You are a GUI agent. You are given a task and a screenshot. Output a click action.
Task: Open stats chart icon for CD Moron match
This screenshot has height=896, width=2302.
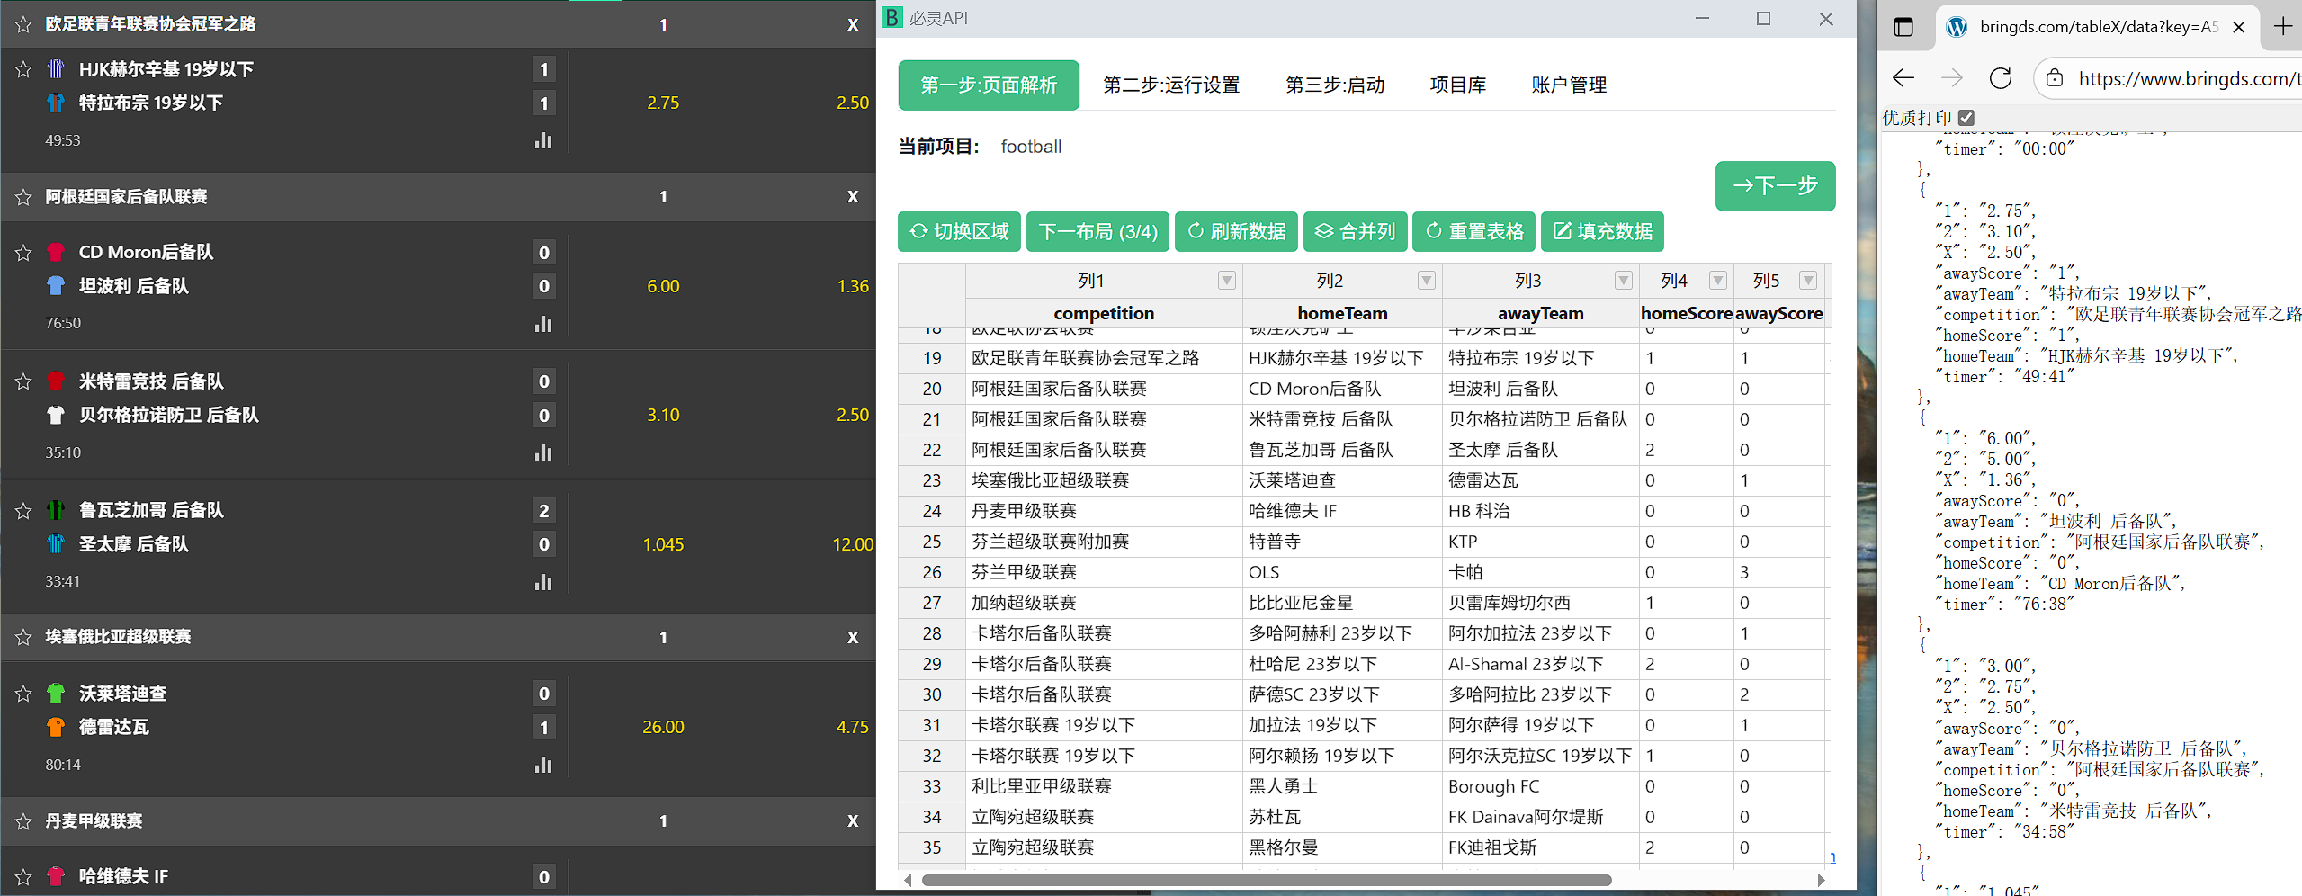pyautogui.click(x=543, y=324)
